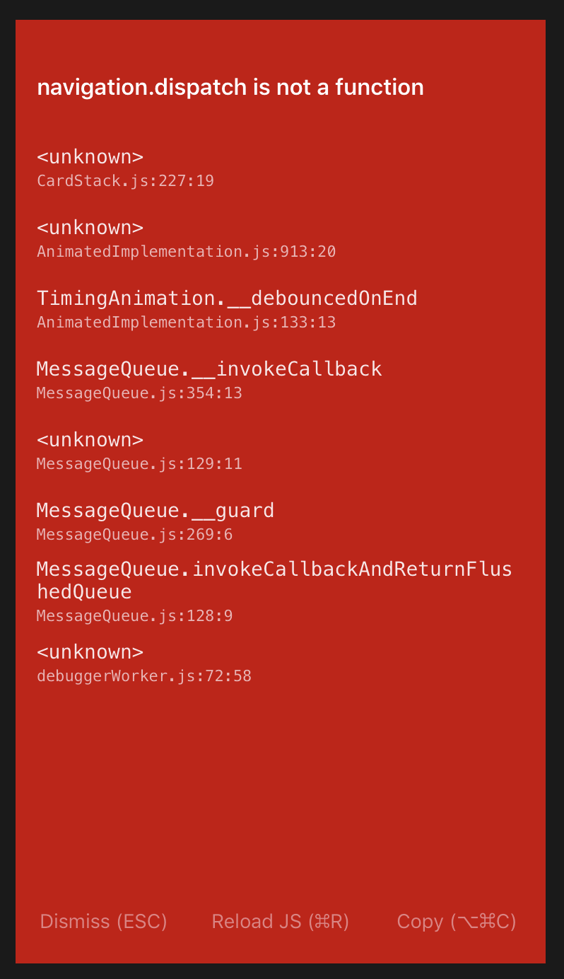Viewport: 564px width, 979px height.
Task: Open debuggerWorker.js:72:58 source location
Action: (x=144, y=676)
